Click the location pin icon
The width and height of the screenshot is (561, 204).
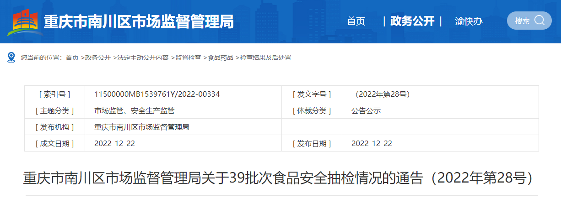pyautogui.click(x=11, y=58)
